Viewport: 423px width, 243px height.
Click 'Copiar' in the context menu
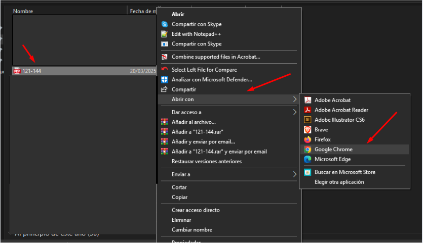179,197
